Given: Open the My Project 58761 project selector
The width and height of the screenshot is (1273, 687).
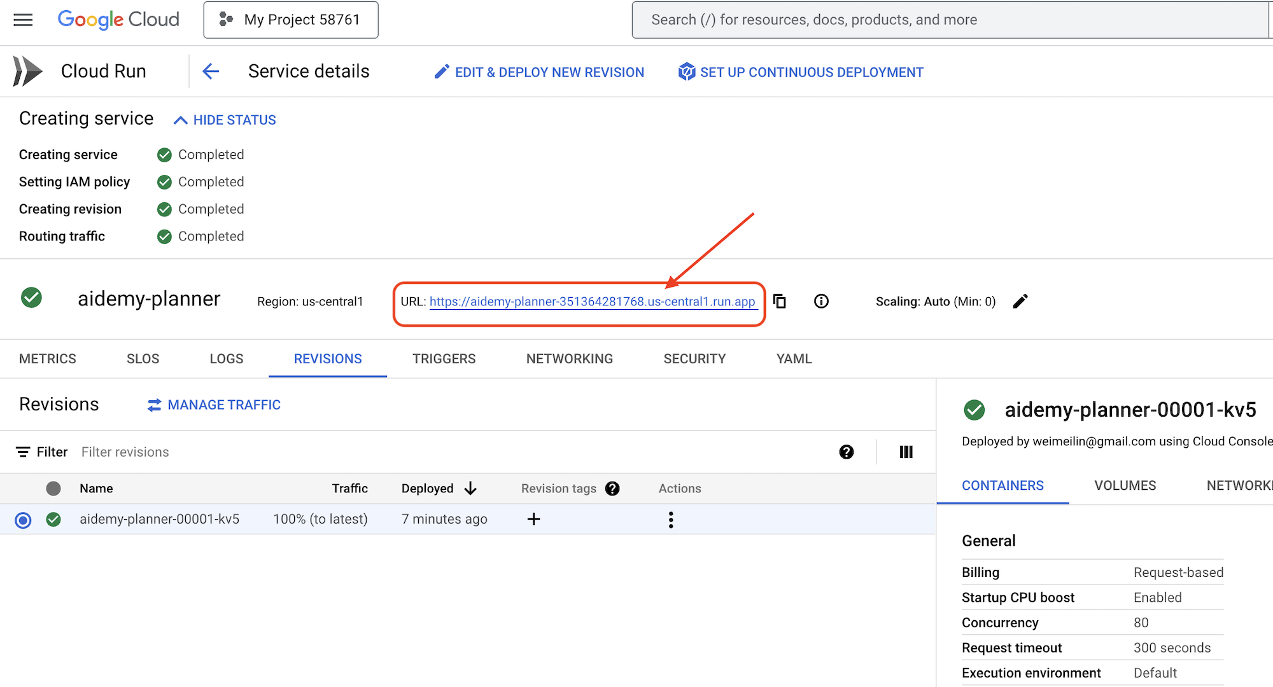Looking at the screenshot, I should 290,20.
